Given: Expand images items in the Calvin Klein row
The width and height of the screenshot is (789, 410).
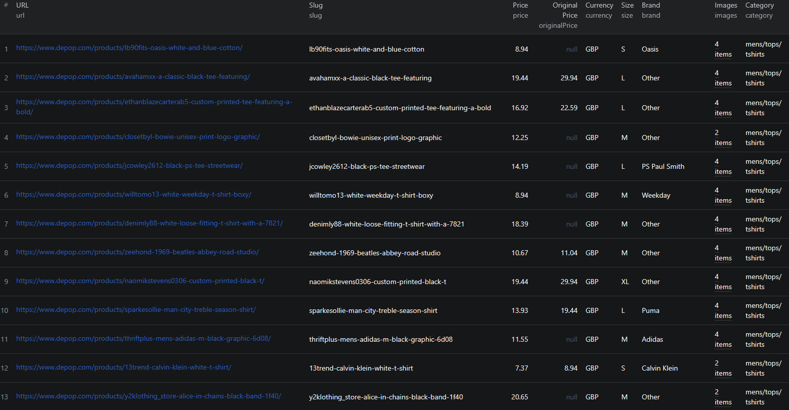Looking at the screenshot, I should pos(723,369).
